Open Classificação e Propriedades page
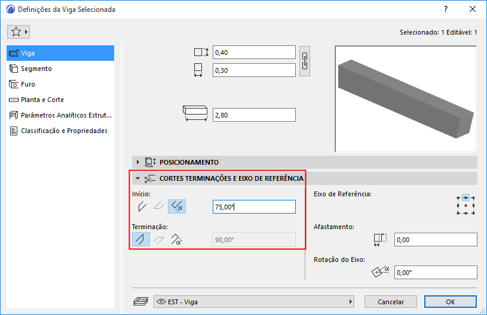Image resolution: width=487 pixels, height=315 pixels. click(x=60, y=131)
